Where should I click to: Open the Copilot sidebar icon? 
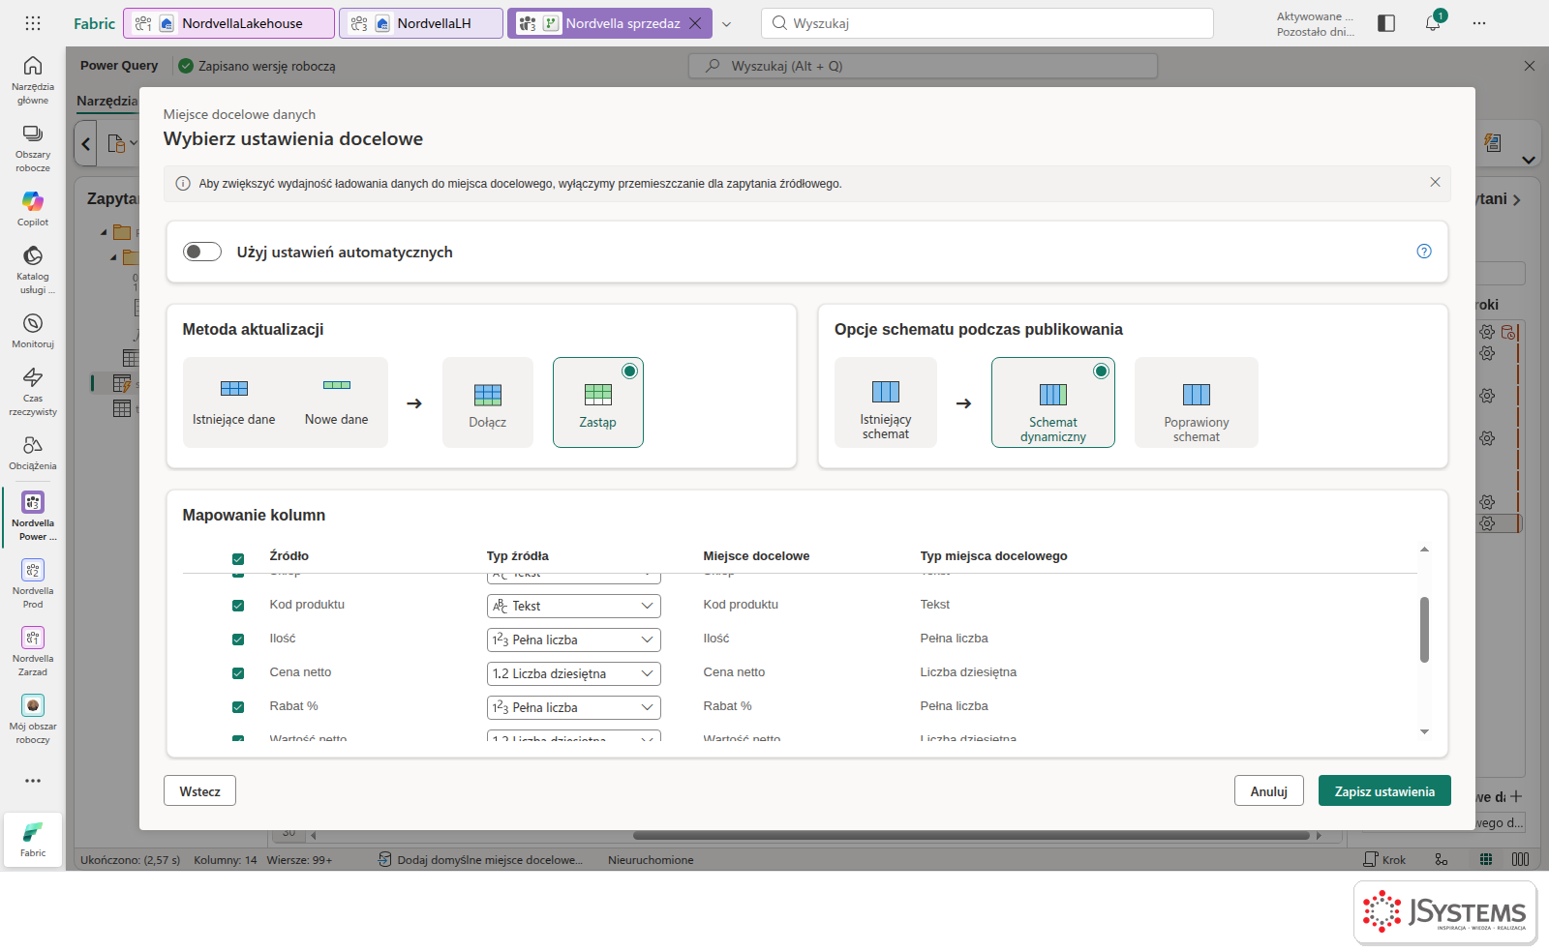click(x=33, y=208)
